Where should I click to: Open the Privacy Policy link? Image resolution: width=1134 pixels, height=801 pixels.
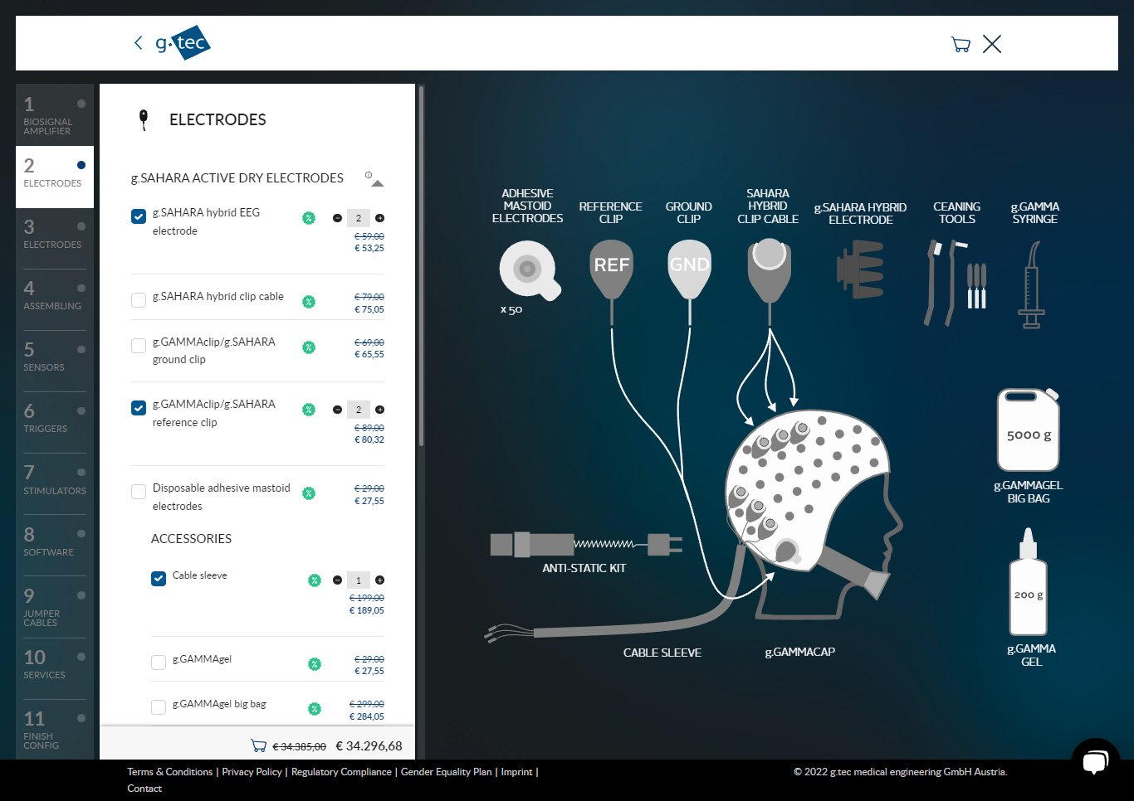[252, 772]
